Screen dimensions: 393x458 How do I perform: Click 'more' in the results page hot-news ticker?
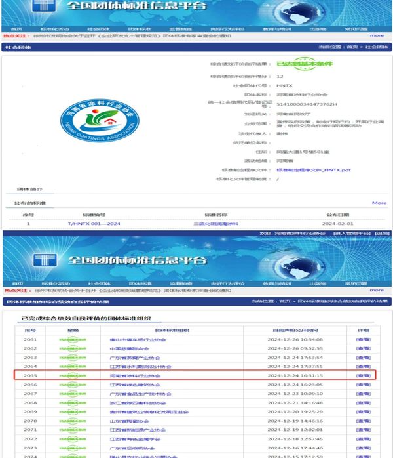pos(377,290)
